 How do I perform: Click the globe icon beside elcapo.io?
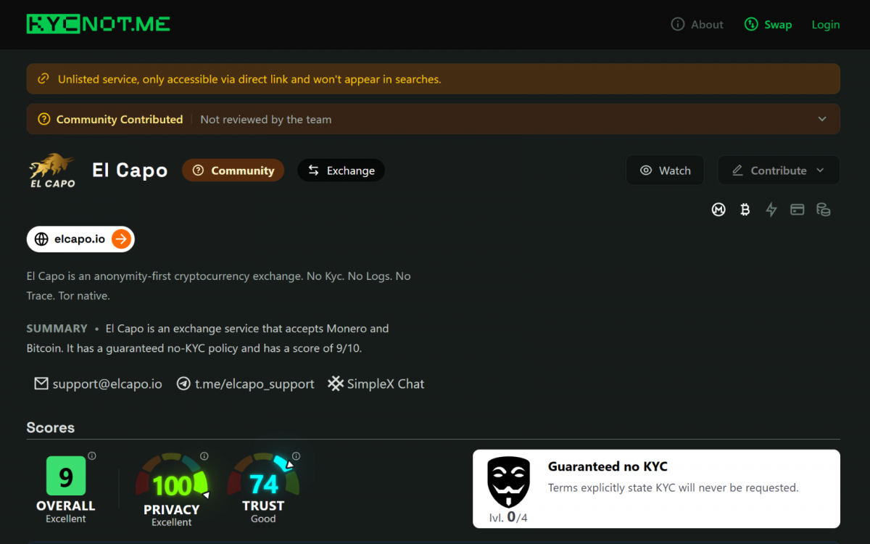[x=41, y=239]
